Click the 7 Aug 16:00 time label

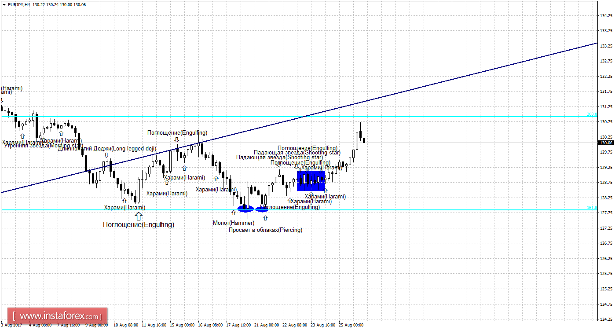69,325
